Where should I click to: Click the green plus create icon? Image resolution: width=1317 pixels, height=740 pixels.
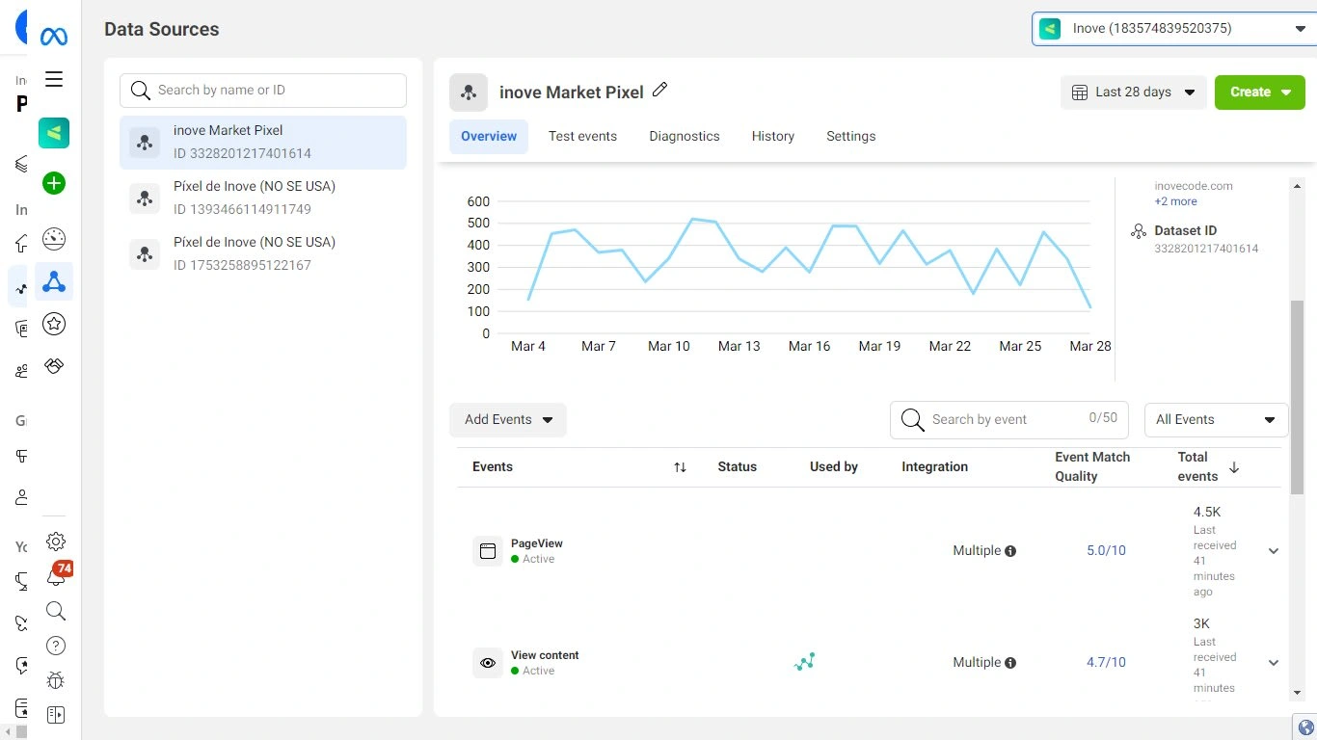tap(54, 183)
